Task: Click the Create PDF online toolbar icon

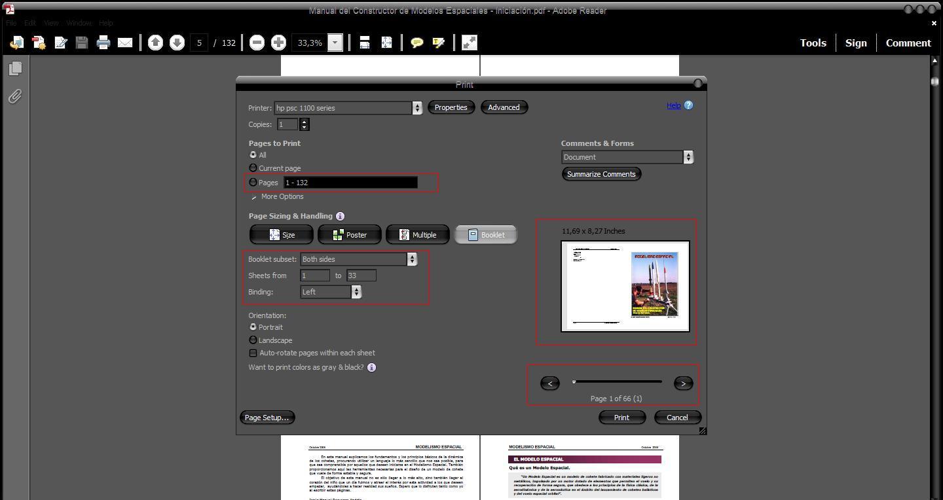Action: [x=17, y=43]
